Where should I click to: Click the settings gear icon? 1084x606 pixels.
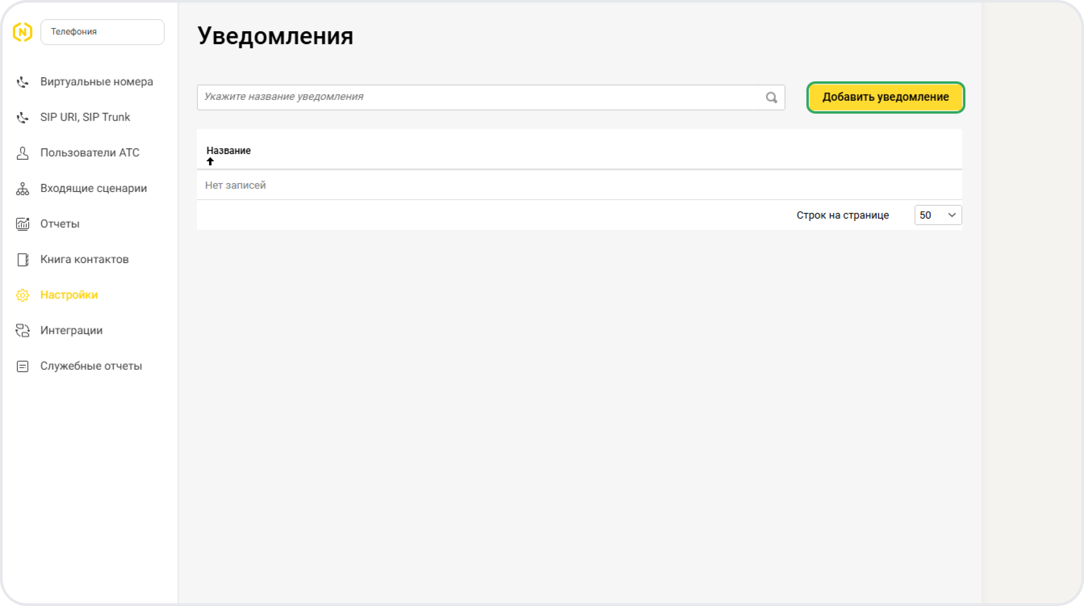23,295
